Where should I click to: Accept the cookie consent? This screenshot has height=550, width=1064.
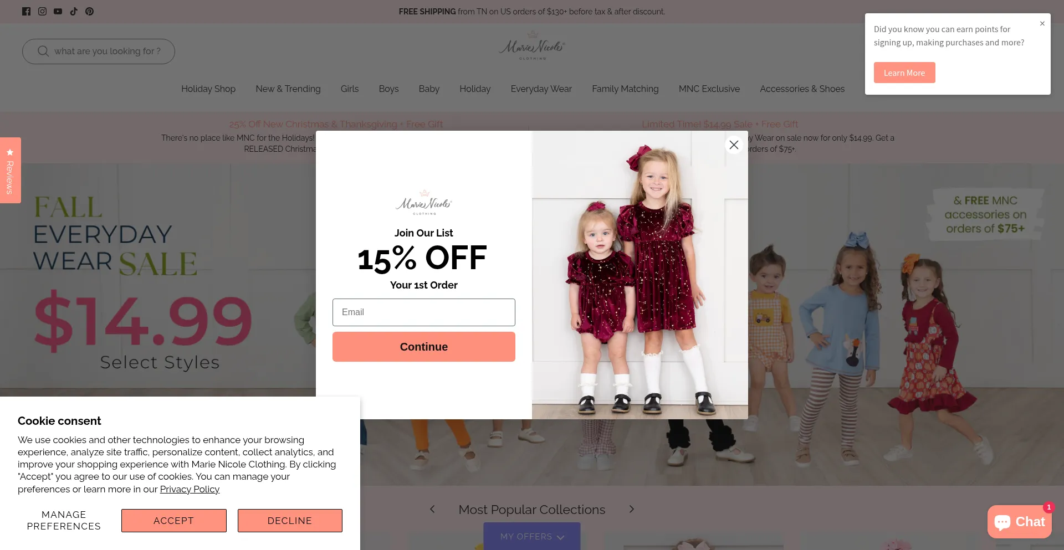(x=174, y=521)
